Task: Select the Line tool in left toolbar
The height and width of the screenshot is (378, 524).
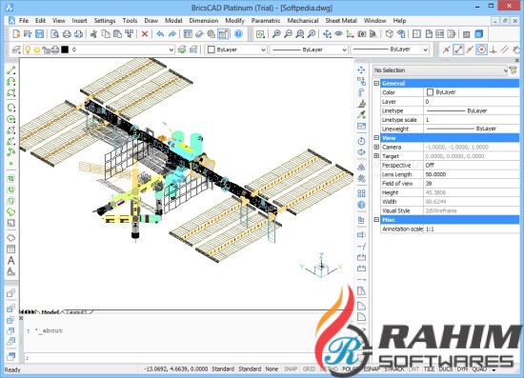Action: (11, 70)
